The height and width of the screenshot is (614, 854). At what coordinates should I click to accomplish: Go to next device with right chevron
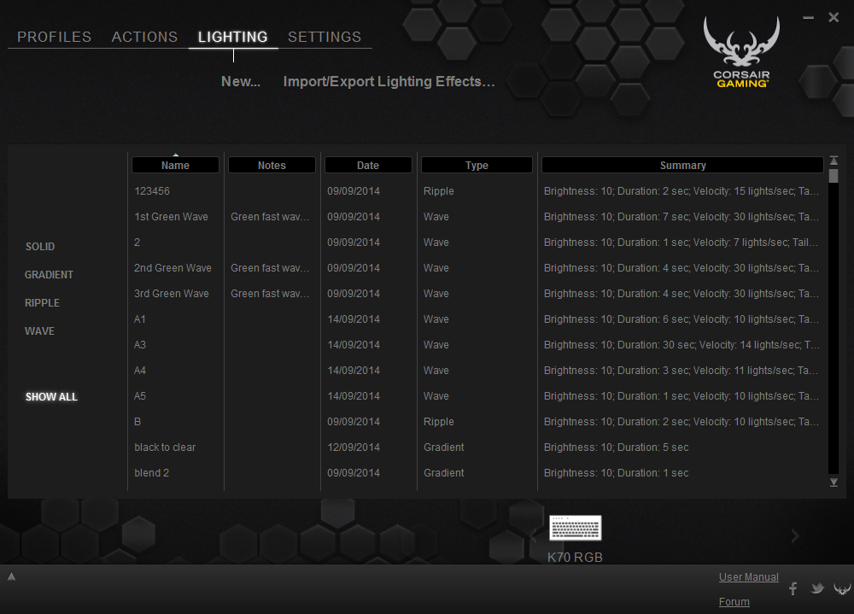point(795,536)
